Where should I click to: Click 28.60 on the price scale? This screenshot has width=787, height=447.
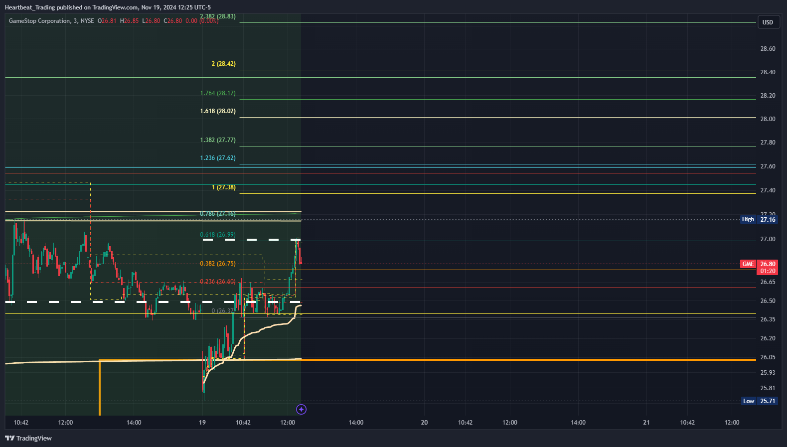768,49
